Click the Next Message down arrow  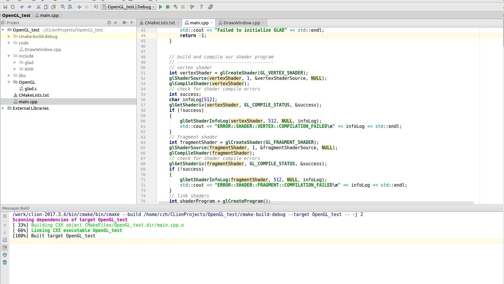pos(5,233)
